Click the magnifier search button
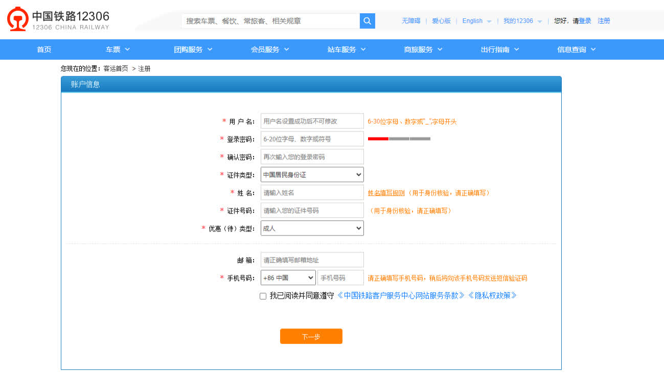Viewport: 664px width, 373px height. [367, 21]
